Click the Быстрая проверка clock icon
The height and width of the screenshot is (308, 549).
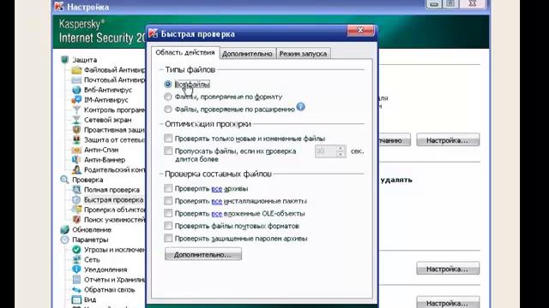(x=76, y=199)
